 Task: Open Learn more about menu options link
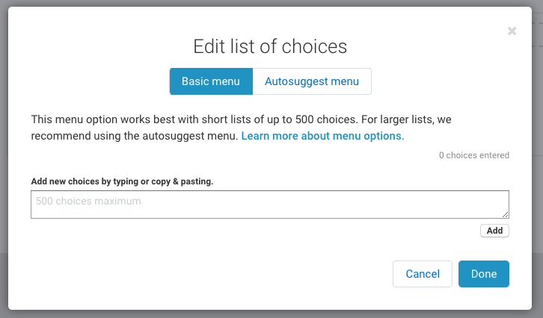pos(322,136)
